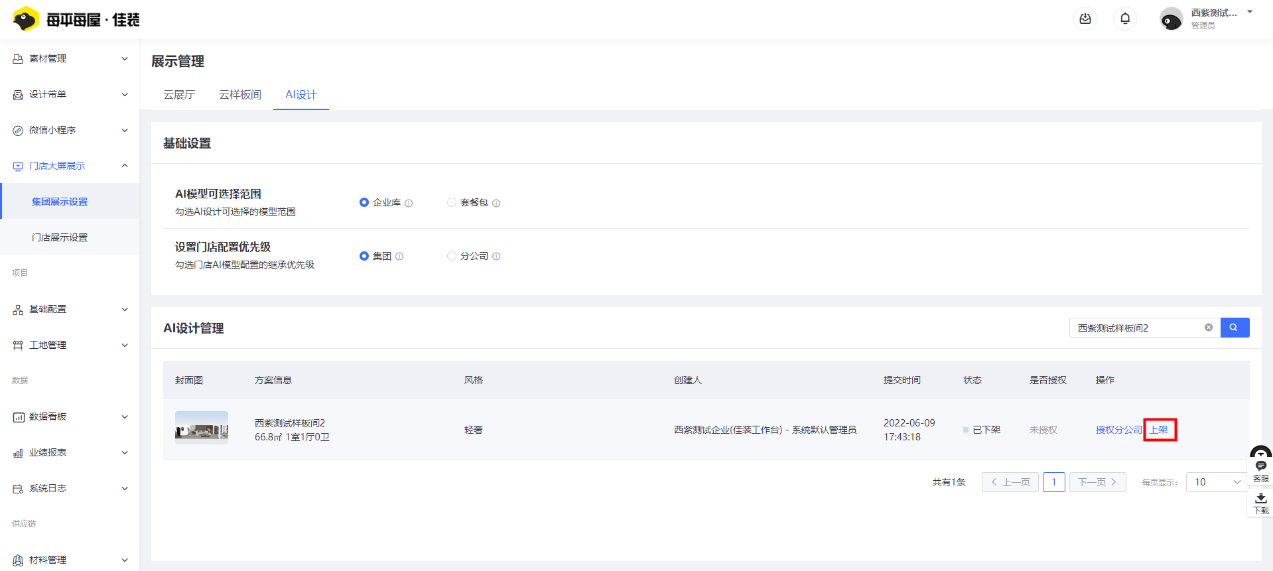This screenshot has height=571, width=1273.
Task: Click the 66.8㎡ 1室1厅0卫 text
Action: 292,437
